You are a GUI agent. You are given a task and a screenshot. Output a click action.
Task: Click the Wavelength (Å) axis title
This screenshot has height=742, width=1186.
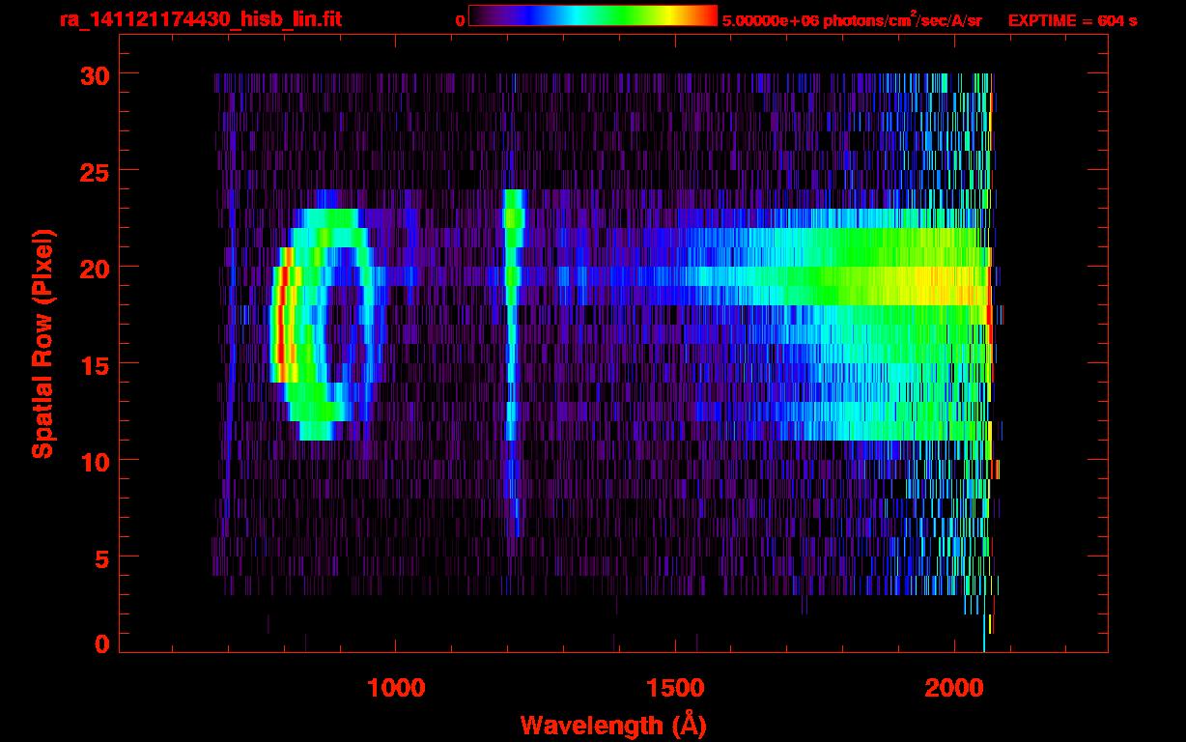[614, 725]
